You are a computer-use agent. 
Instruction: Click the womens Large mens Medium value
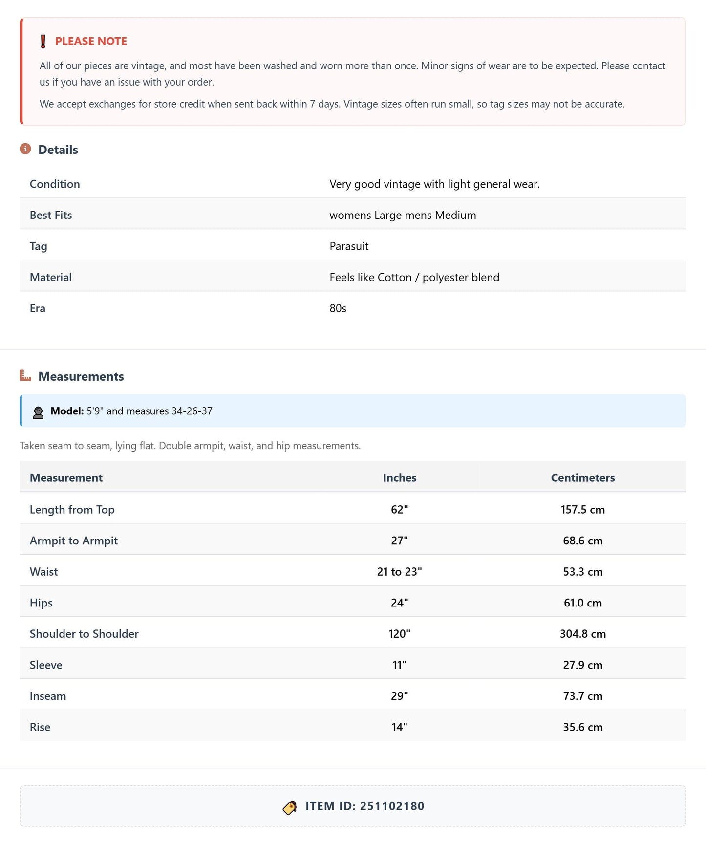click(x=403, y=215)
